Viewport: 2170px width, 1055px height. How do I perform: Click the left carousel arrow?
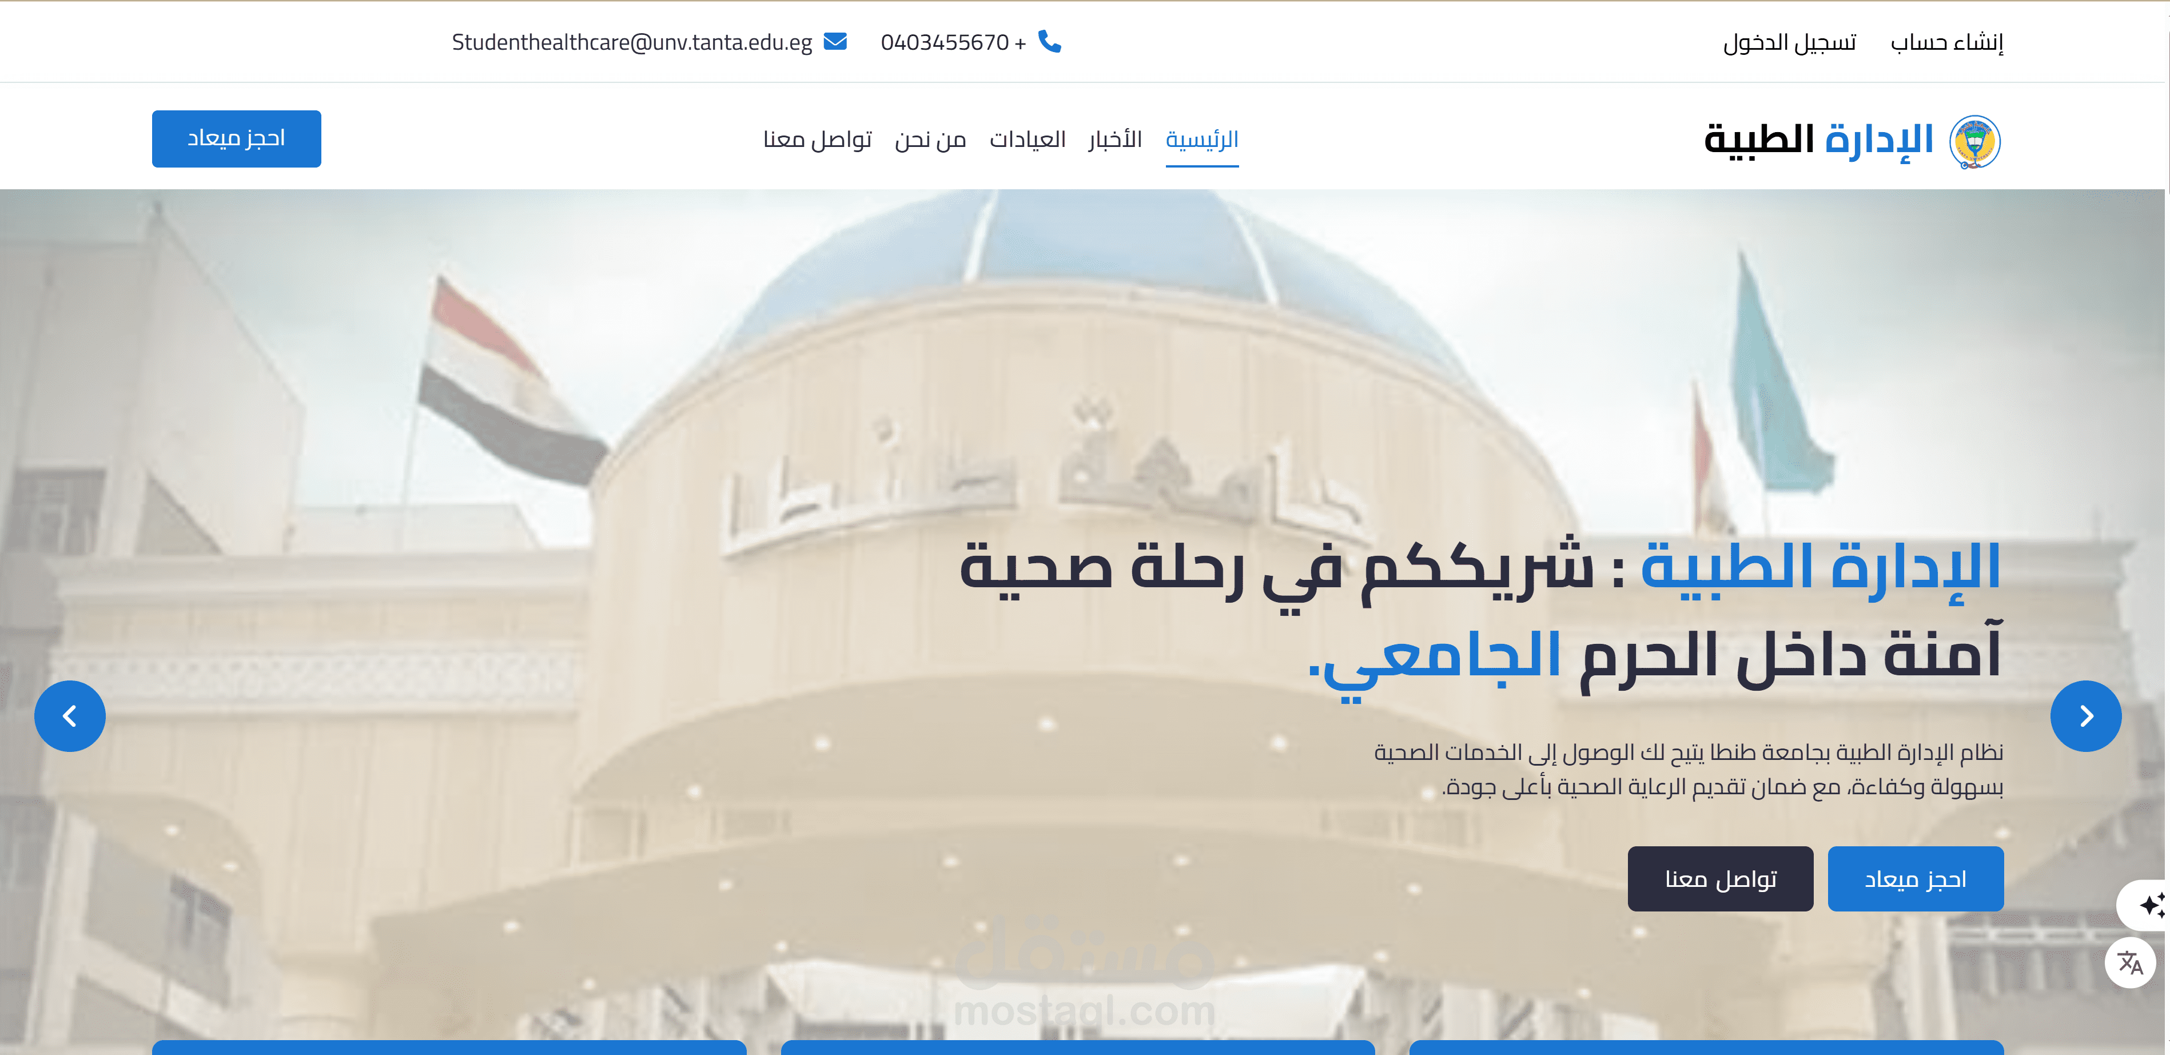(x=70, y=716)
